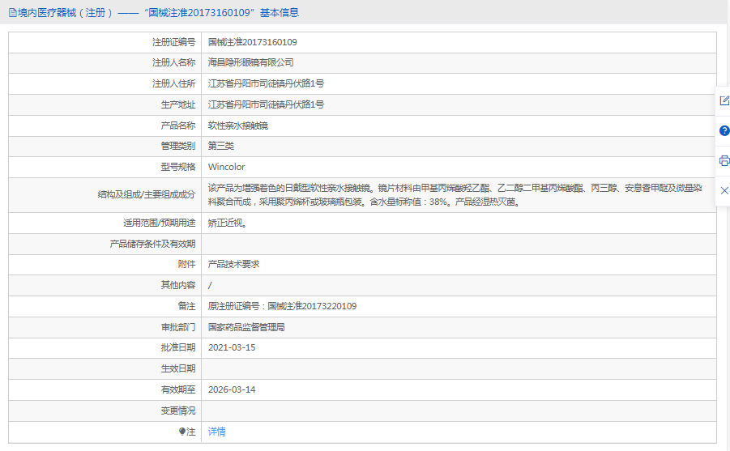Screen dimensions: 730x451
Task: Click the 矫正近视 intended use text
Action: [227, 223]
